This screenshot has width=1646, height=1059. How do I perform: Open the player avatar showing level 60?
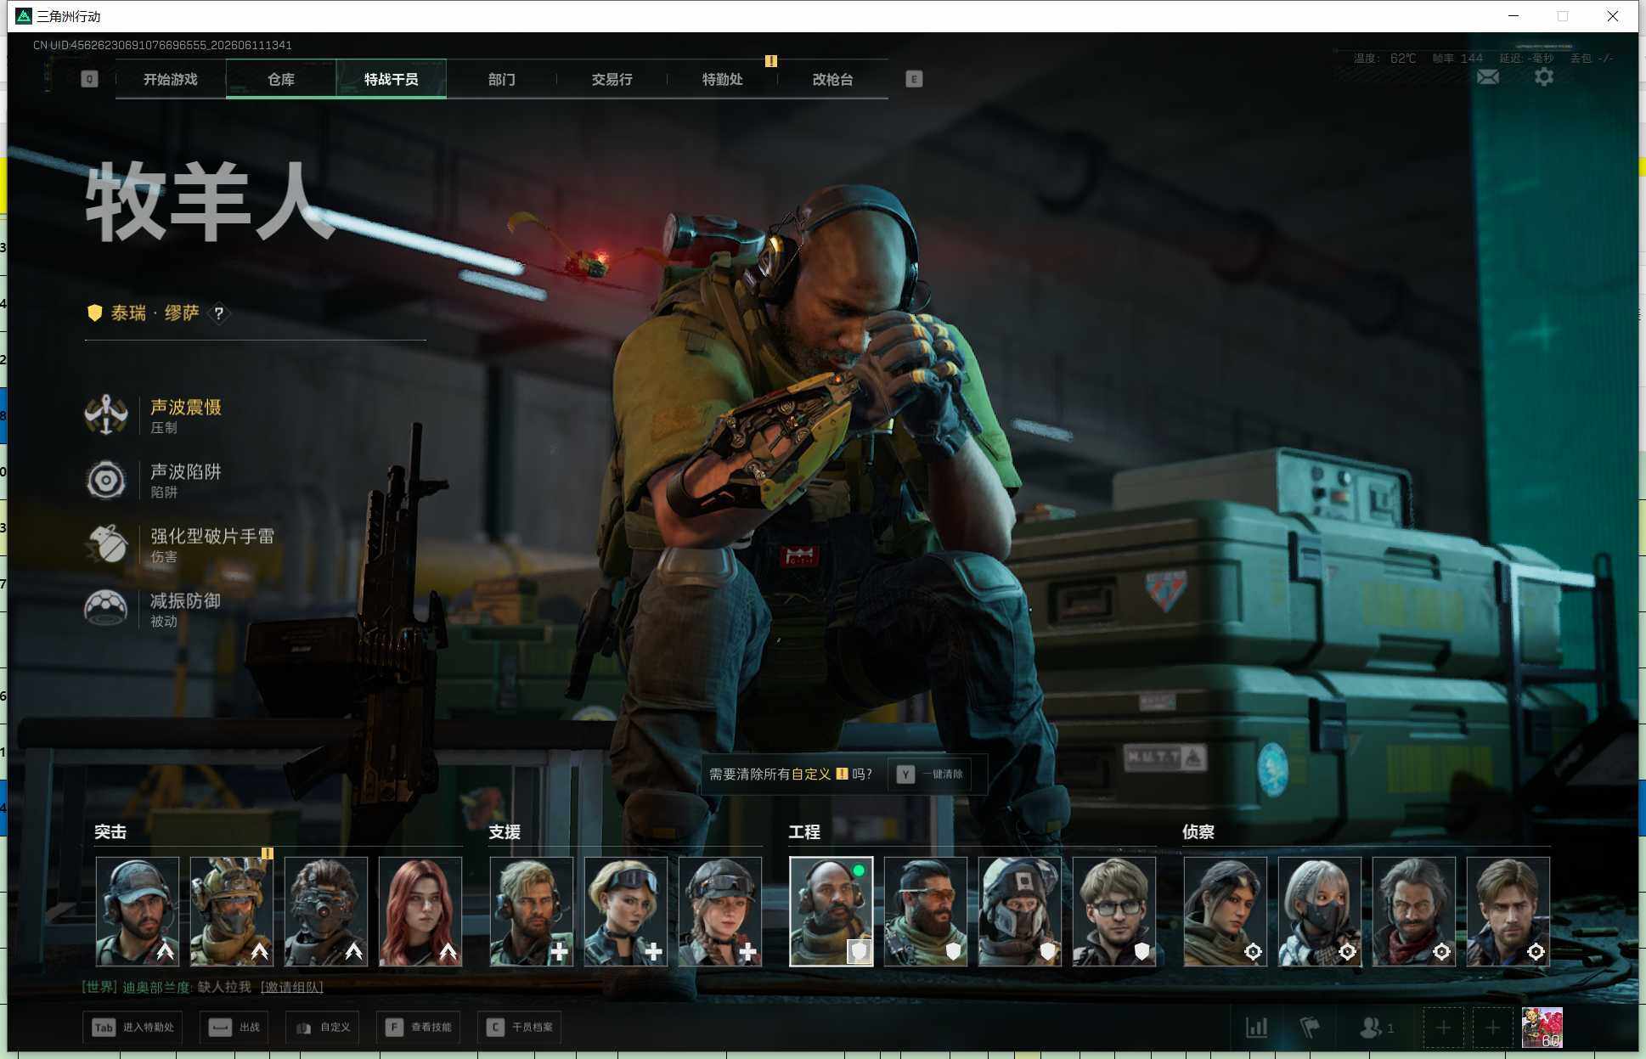pos(1542,1028)
